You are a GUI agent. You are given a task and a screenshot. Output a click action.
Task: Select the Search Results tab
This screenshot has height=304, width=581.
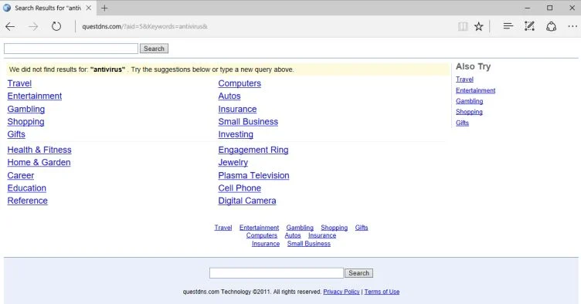pyautogui.click(x=47, y=8)
